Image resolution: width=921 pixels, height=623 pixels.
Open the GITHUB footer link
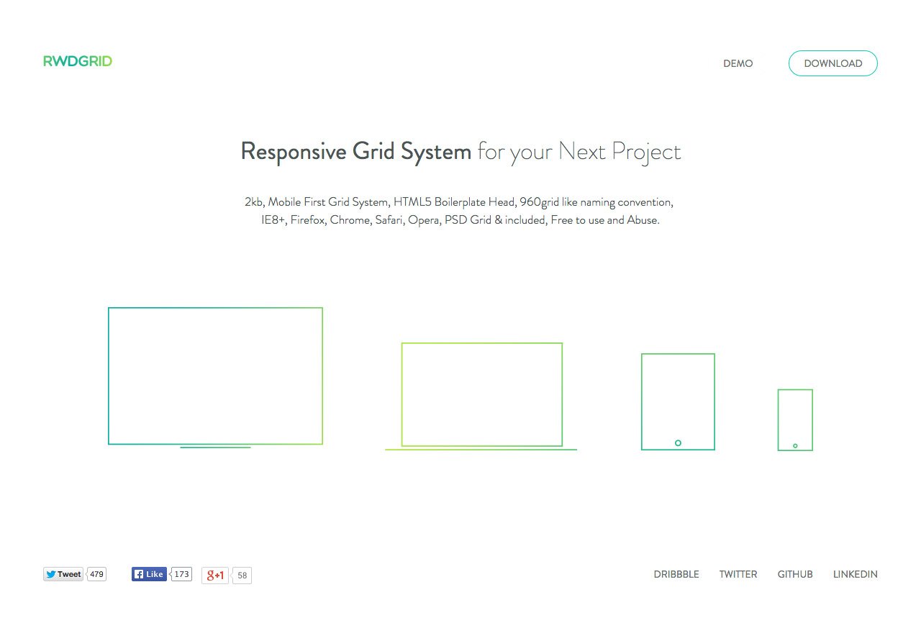pos(795,574)
